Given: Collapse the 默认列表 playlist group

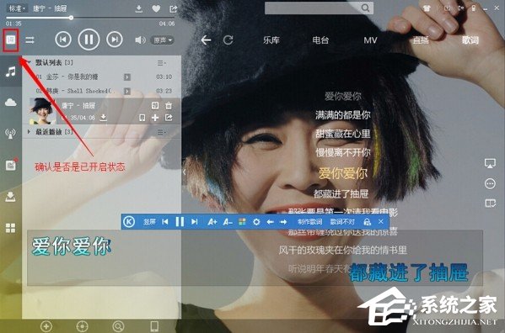Looking at the screenshot, I should (x=29, y=62).
